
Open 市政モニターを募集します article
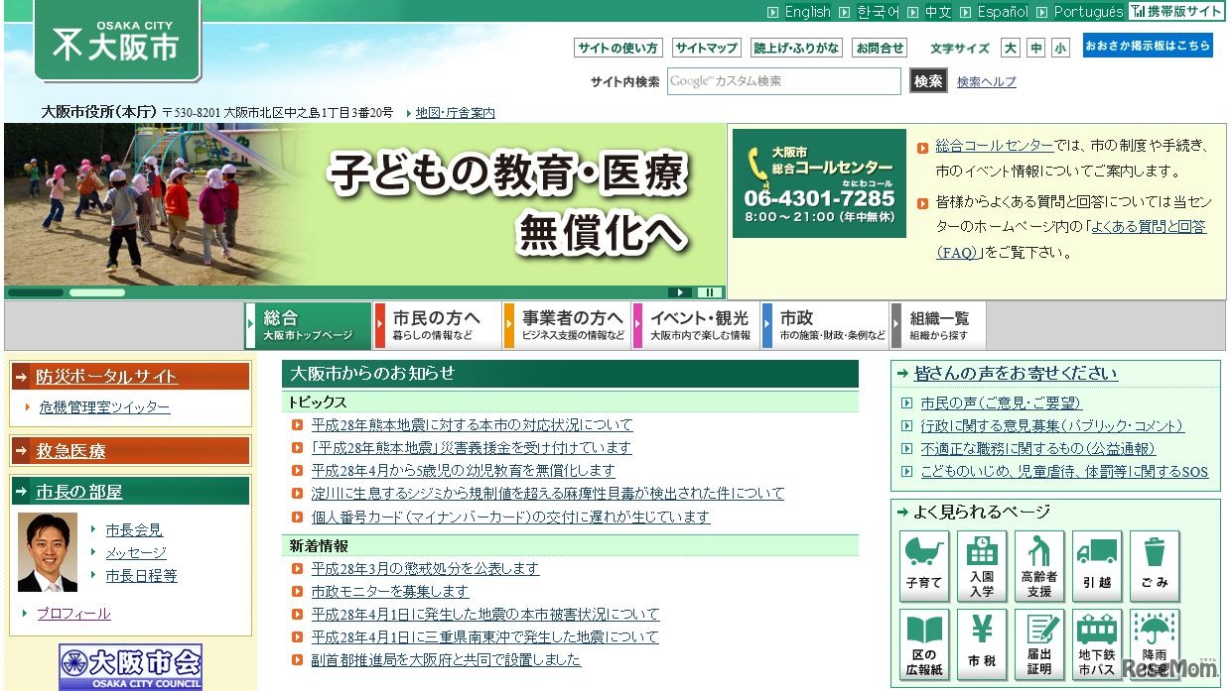click(x=390, y=592)
